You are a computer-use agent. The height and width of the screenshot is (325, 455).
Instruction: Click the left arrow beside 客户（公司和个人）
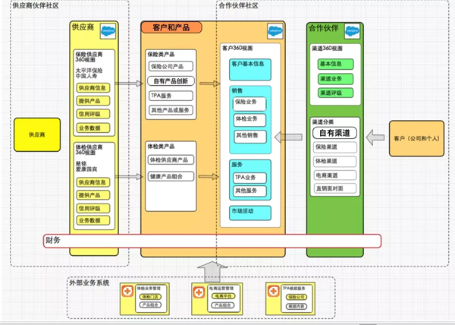[375, 137]
